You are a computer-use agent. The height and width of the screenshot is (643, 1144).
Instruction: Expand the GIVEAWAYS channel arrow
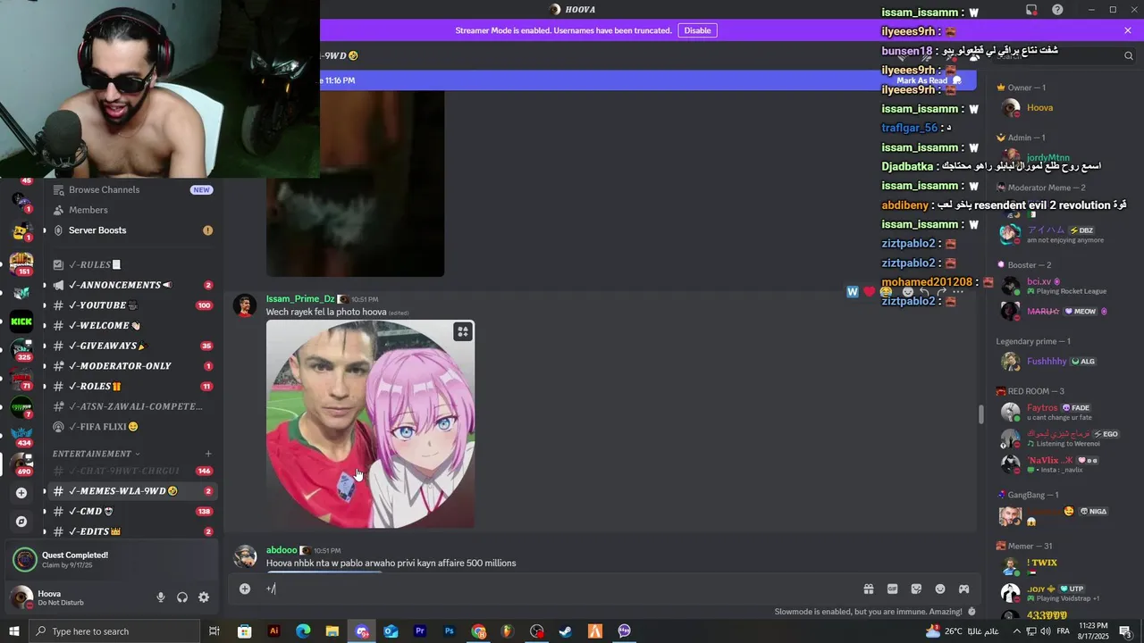(x=44, y=346)
